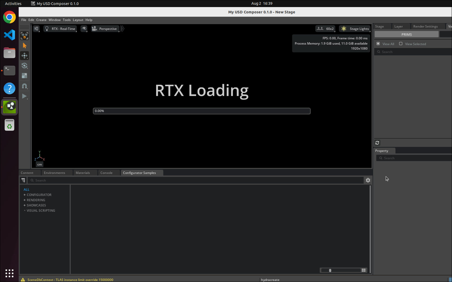Toggle viewport display eye menu
Image resolution: width=452 pixels, height=282 pixels.
(x=84, y=29)
